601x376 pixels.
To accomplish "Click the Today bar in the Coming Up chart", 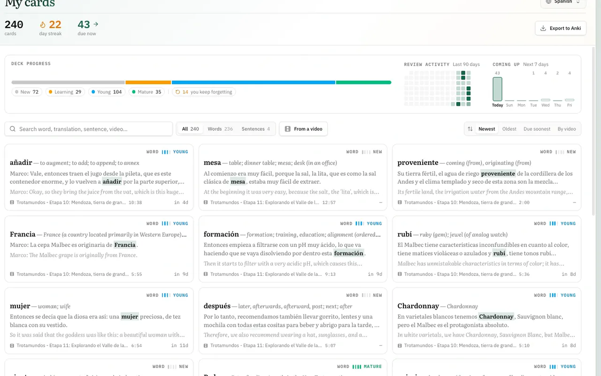I will click(x=497, y=89).
